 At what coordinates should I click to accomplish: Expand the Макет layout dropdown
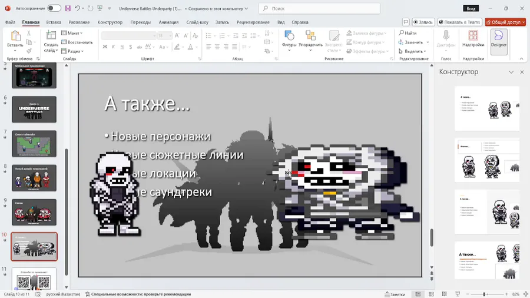pos(72,33)
